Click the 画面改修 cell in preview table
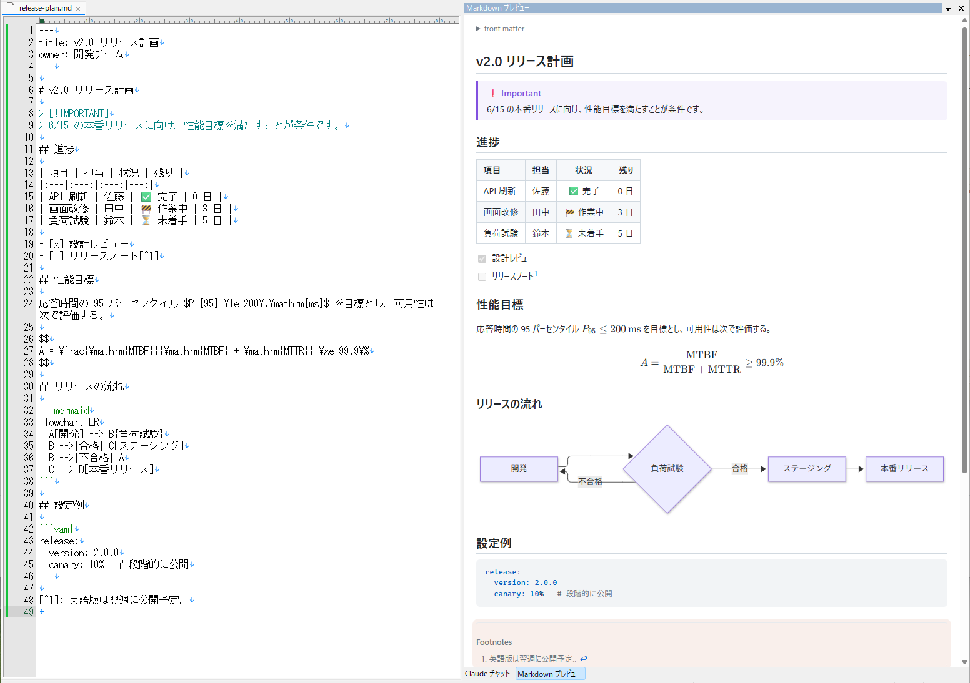 click(x=501, y=212)
